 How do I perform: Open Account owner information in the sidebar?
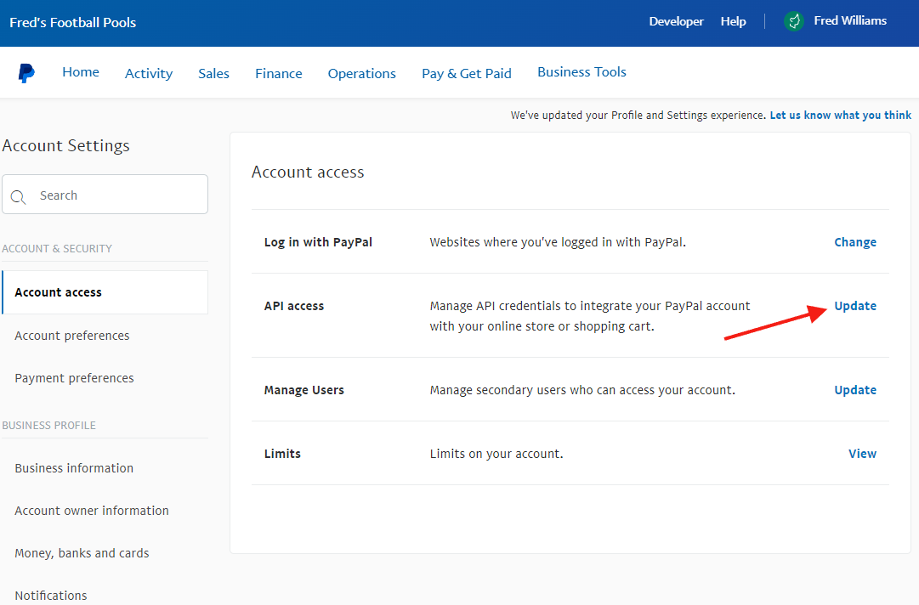tap(92, 511)
